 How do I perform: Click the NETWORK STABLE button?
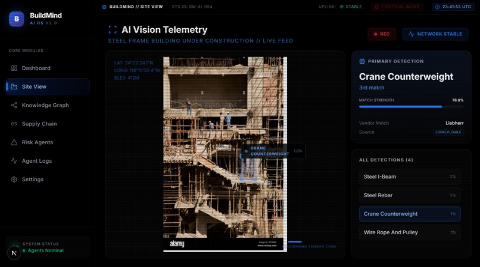click(435, 34)
